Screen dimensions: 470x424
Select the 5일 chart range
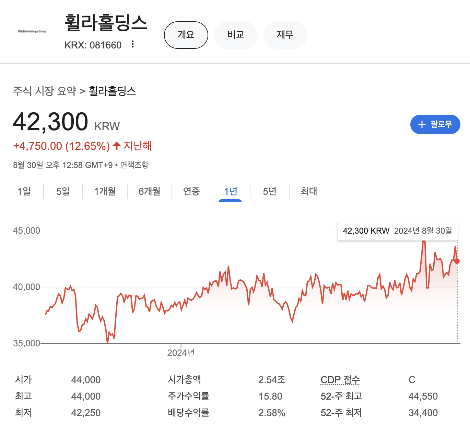63,191
